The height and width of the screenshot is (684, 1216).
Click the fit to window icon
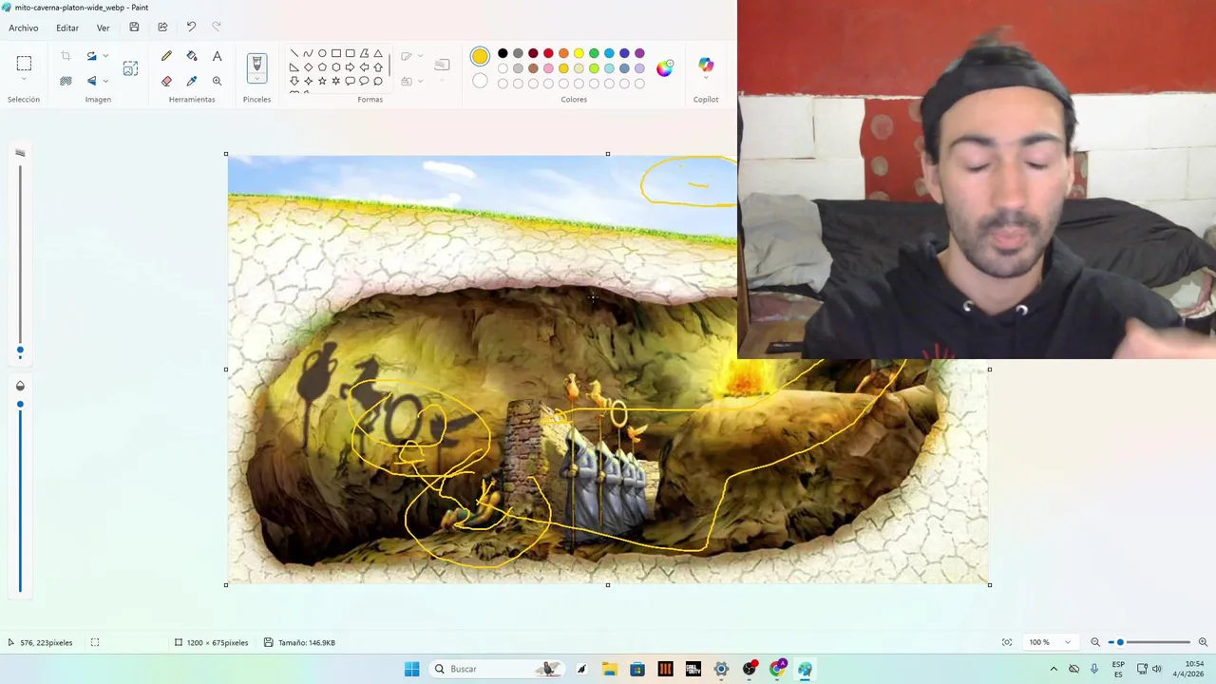coord(1007,642)
